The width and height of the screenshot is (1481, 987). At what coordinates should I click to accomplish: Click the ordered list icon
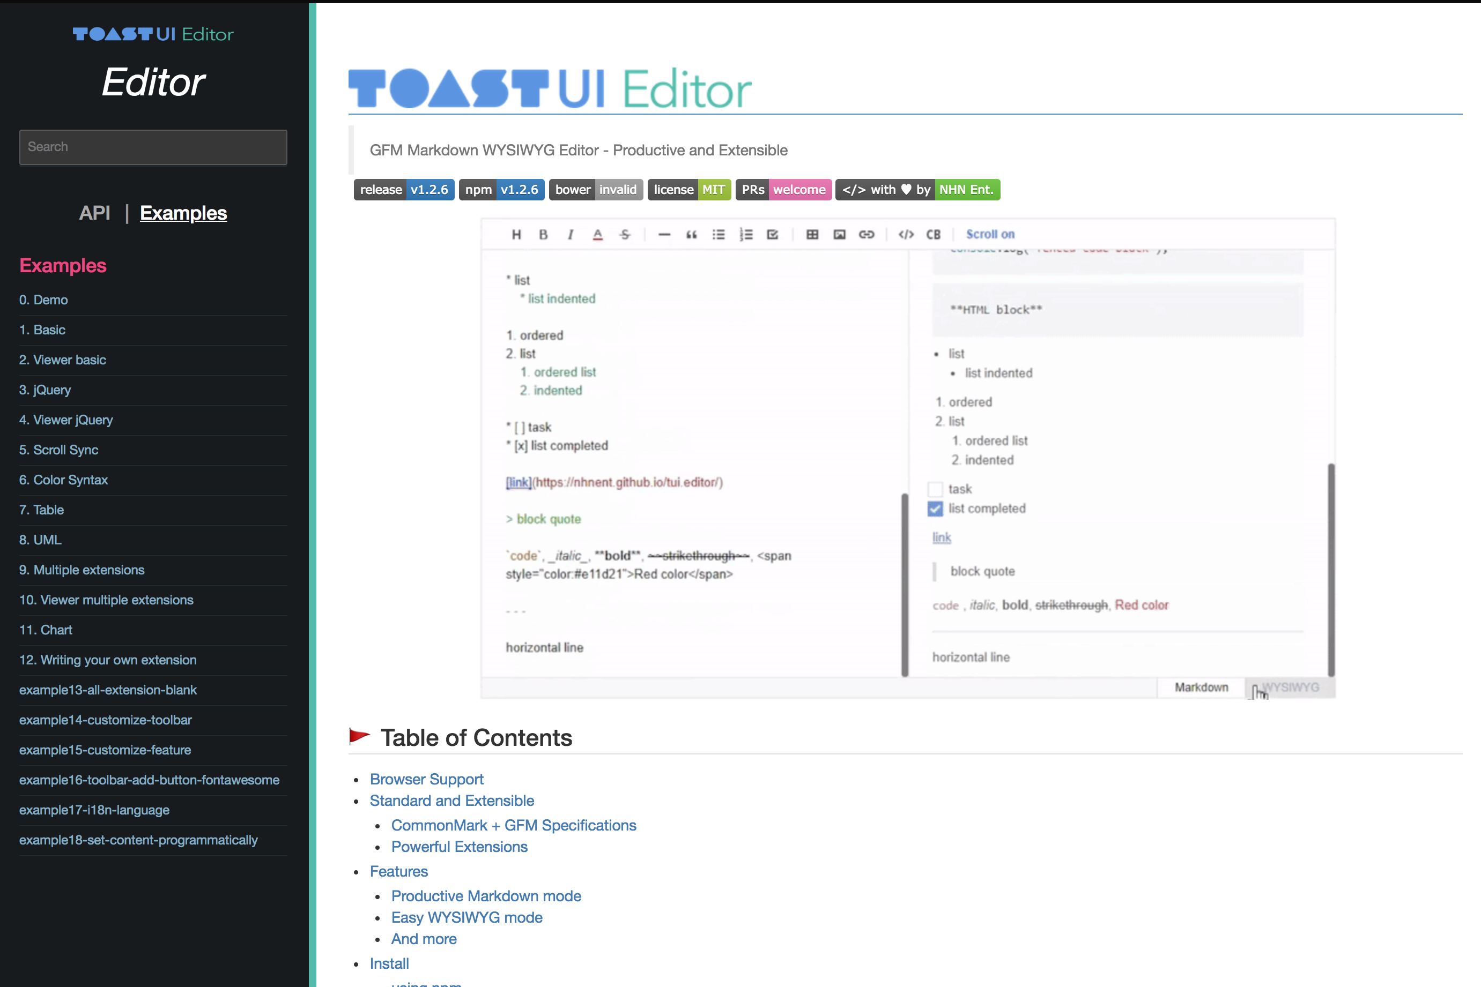coord(746,234)
